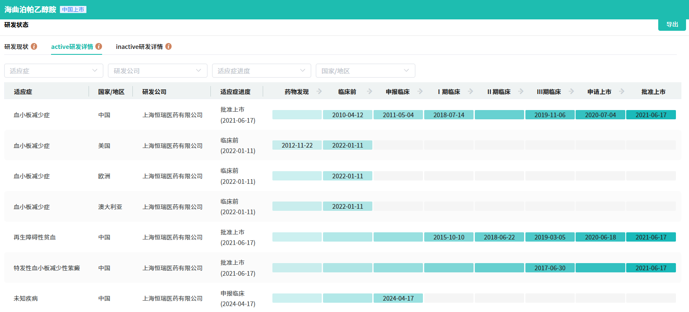Click arrow icon after 临床前 column header
Screen dimensions: 689x312
click(370, 91)
